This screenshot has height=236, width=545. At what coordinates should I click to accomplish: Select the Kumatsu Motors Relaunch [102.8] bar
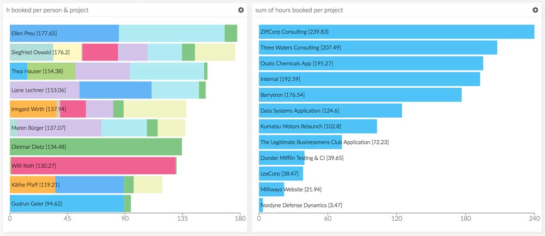pos(318,126)
